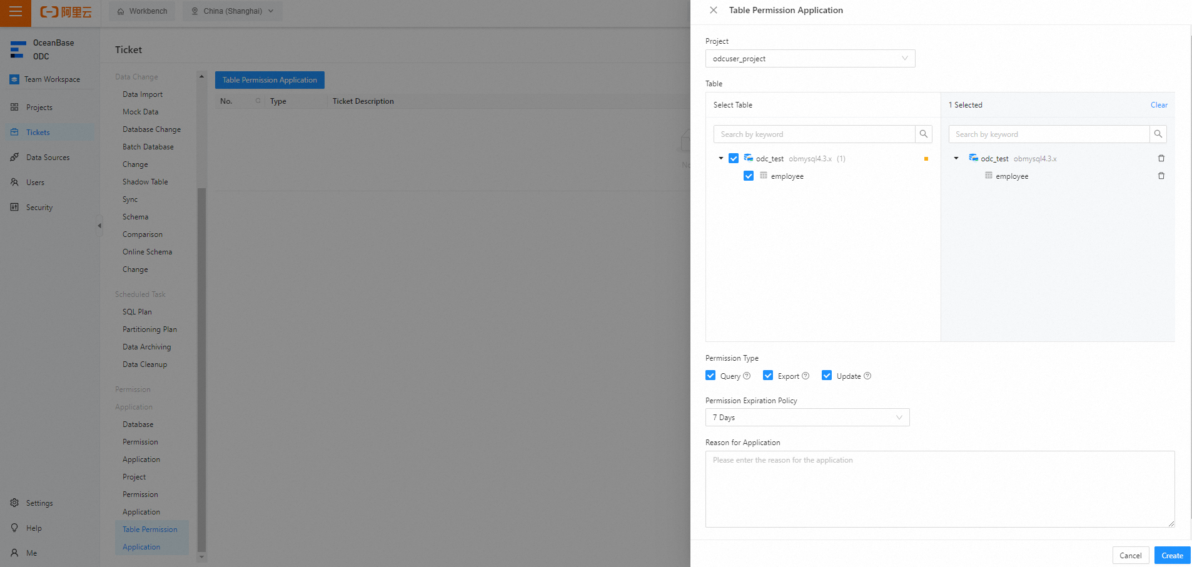This screenshot has width=1192, height=567.
Task: Open Team Workspace in the sidebar
Action: tap(50, 79)
